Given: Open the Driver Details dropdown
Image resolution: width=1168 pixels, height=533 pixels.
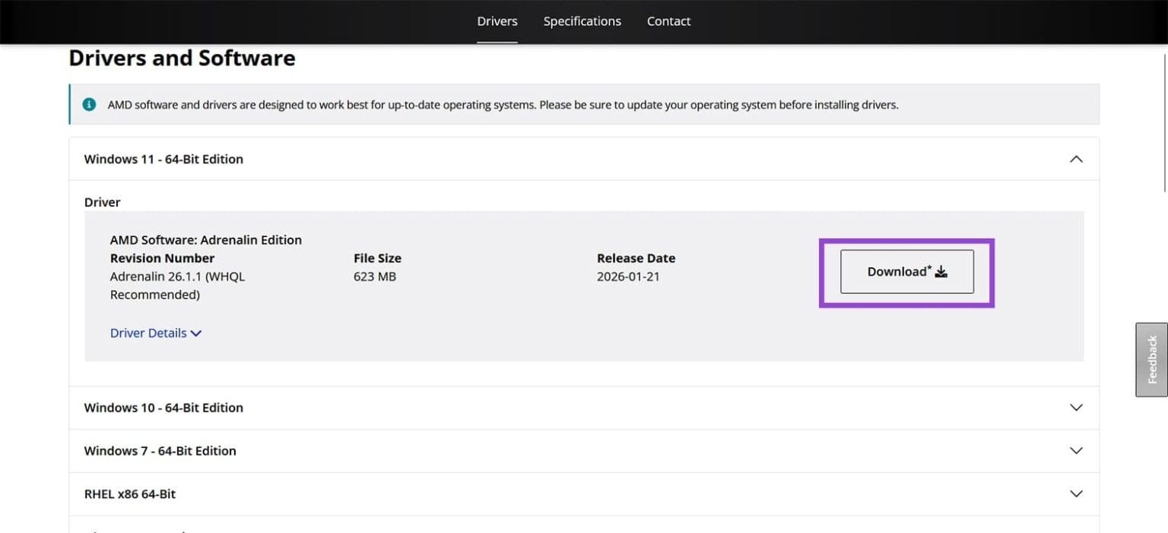Looking at the screenshot, I should click(156, 333).
